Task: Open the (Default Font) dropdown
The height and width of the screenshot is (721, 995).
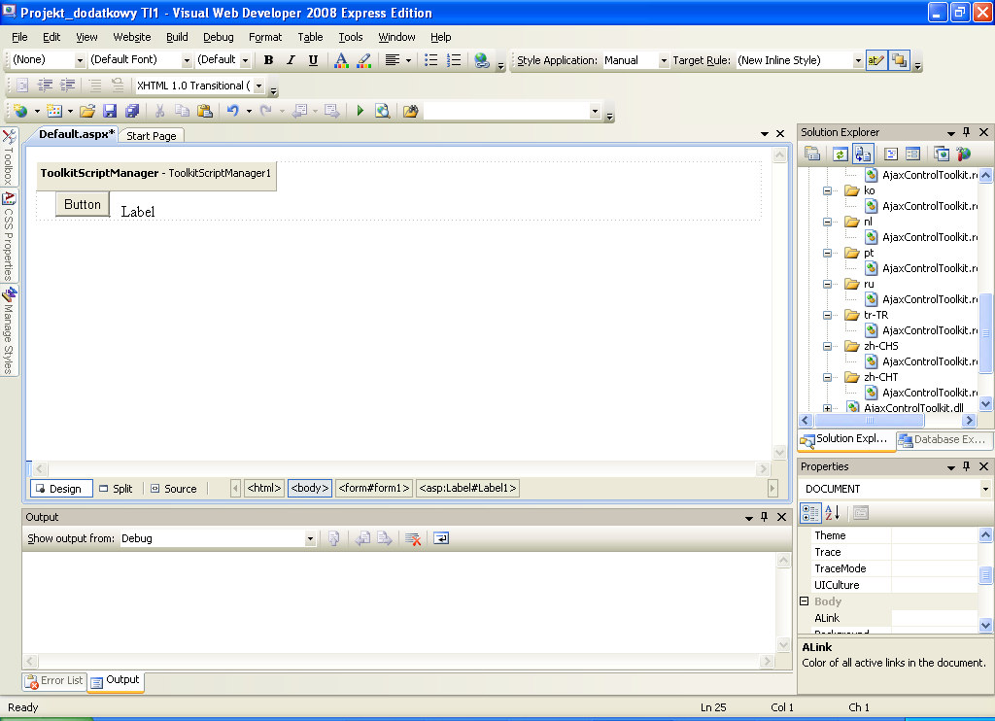Action: pyautogui.click(x=187, y=60)
